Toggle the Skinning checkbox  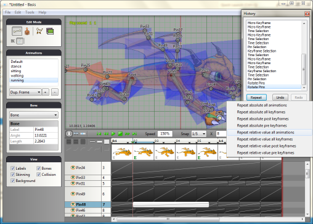[13, 175]
